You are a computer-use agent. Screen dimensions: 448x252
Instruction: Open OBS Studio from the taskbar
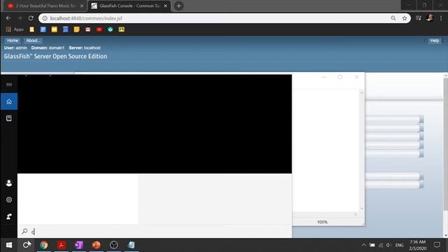[113, 245]
